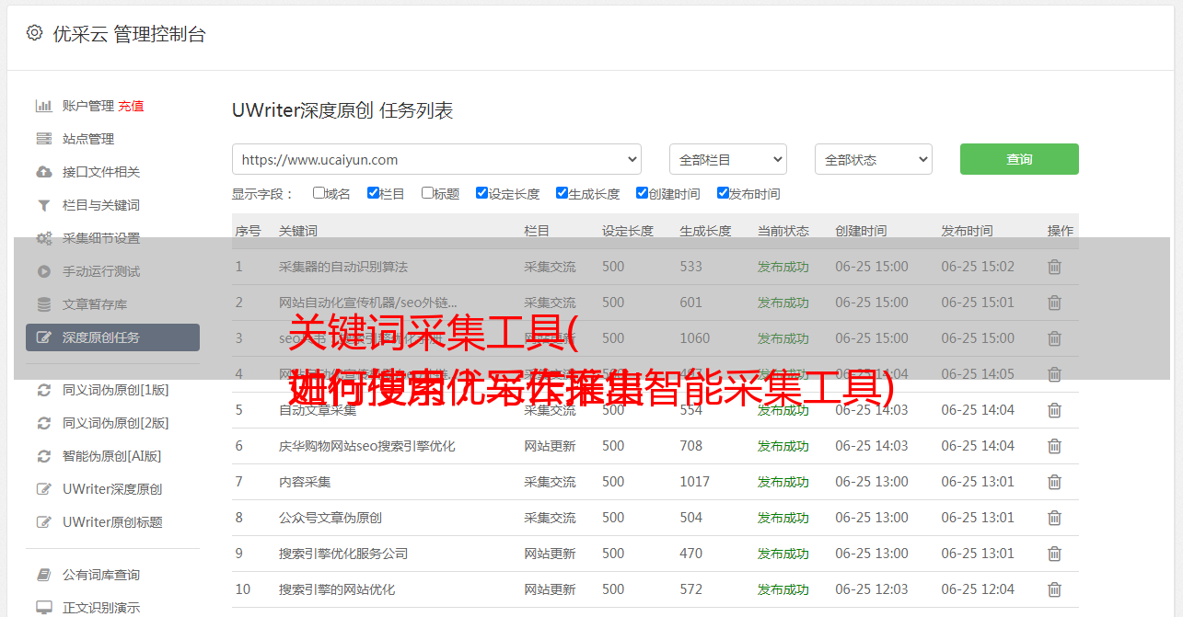Uncheck the 发布时间 field checkbox

click(723, 193)
